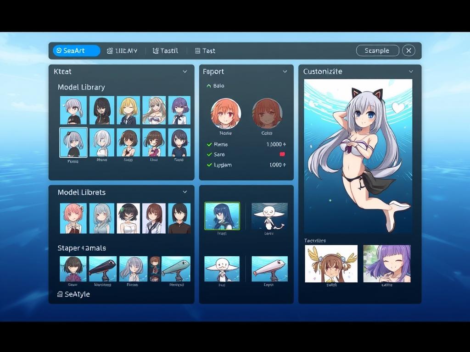Select pale blue-gray haired model in Model Librats
The height and width of the screenshot is (352, 470).
102,219
